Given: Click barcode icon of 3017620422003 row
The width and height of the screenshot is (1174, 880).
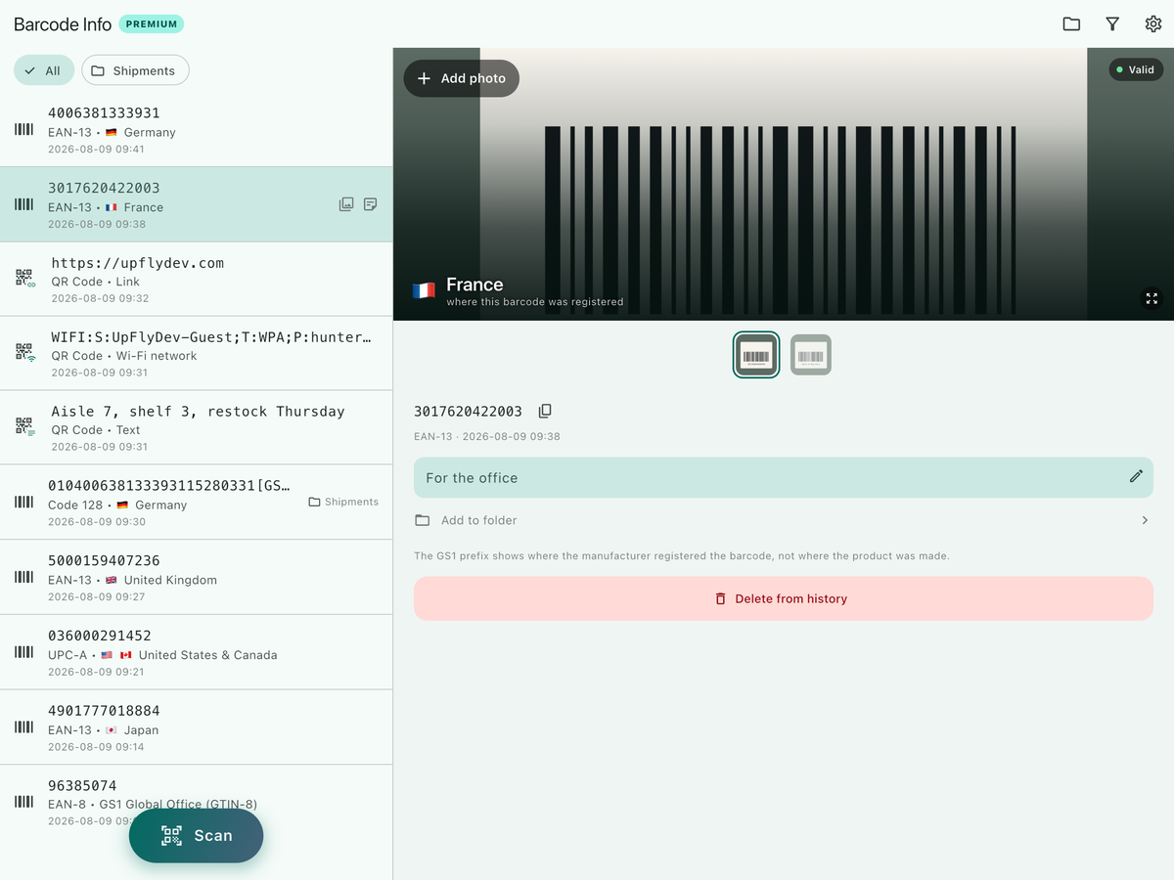Looking at the screenshot, I should tap(23, 204).
